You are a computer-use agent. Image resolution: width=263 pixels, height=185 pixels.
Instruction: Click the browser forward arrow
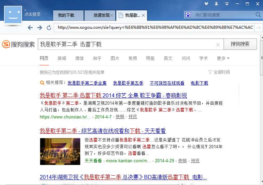click(40, 27)
